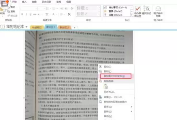Apply the Question (Ctrl+3) tag

[116, 15]
